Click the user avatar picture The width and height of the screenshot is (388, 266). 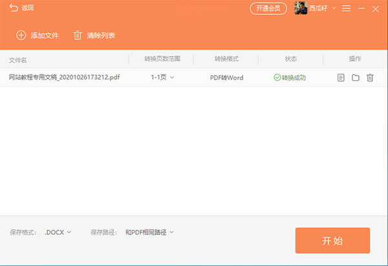[x=301, y=8]
